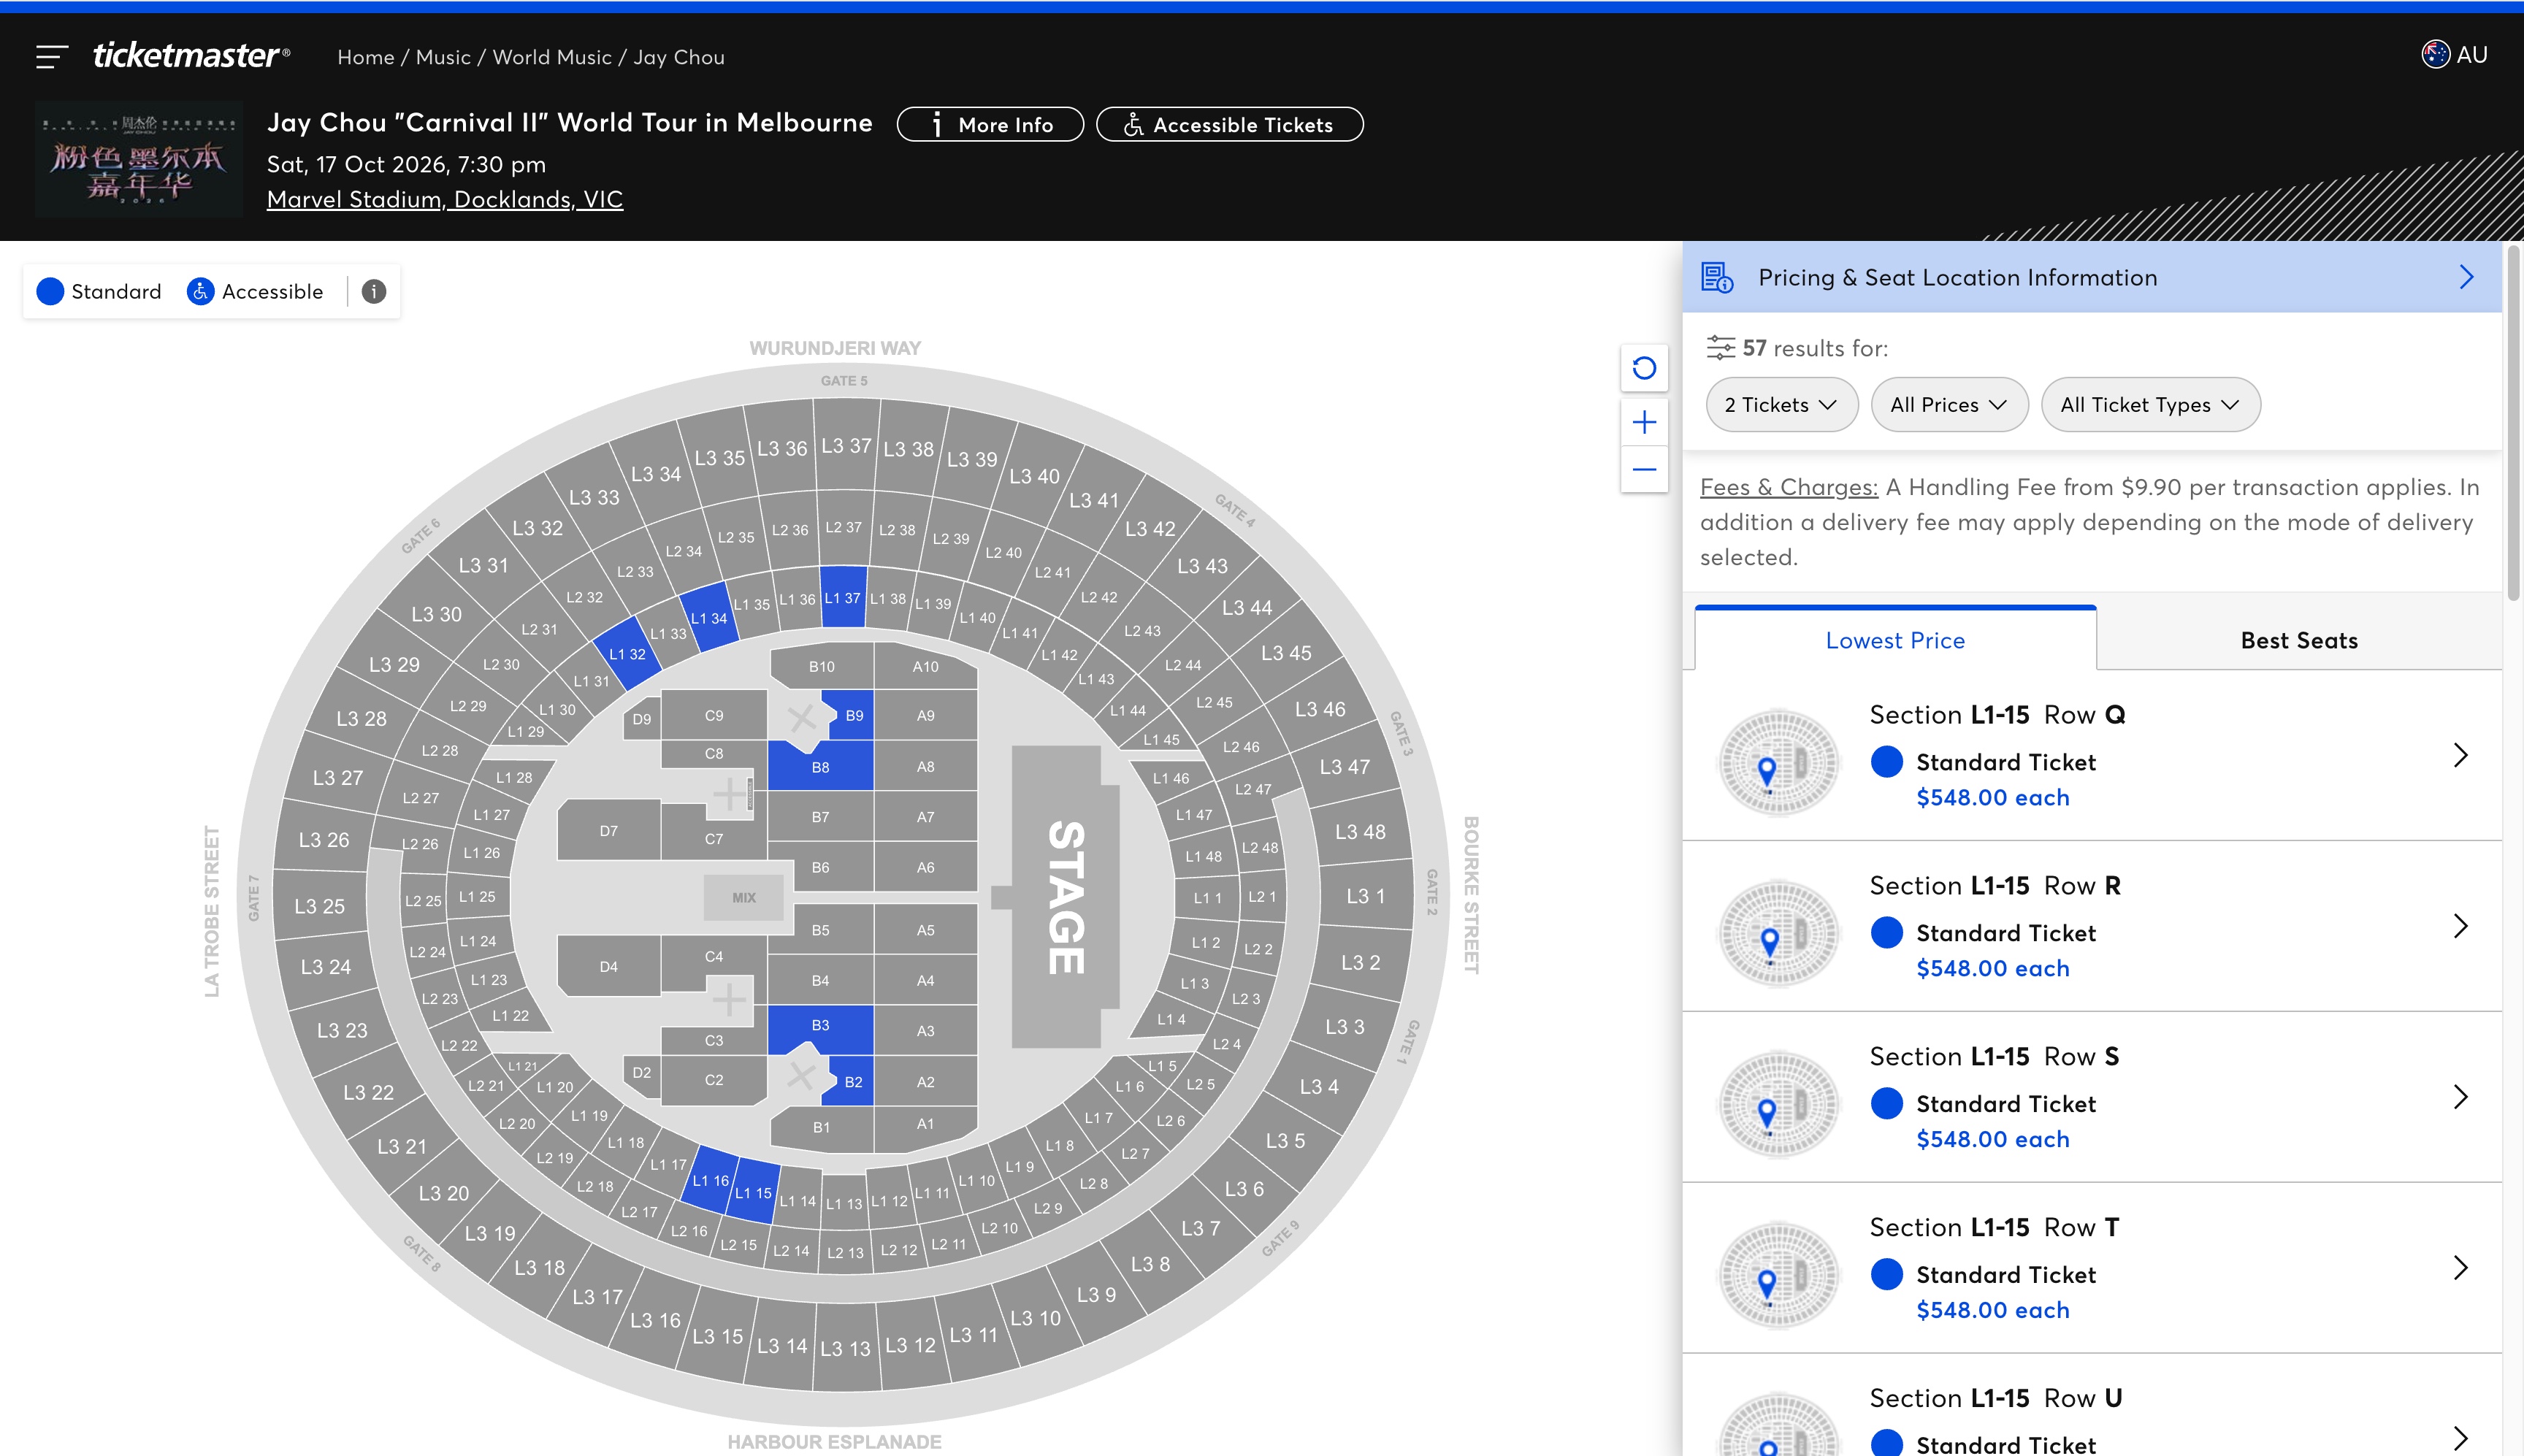
Task: Switch to the Best Seats tab
Action: click(2299, 640)
